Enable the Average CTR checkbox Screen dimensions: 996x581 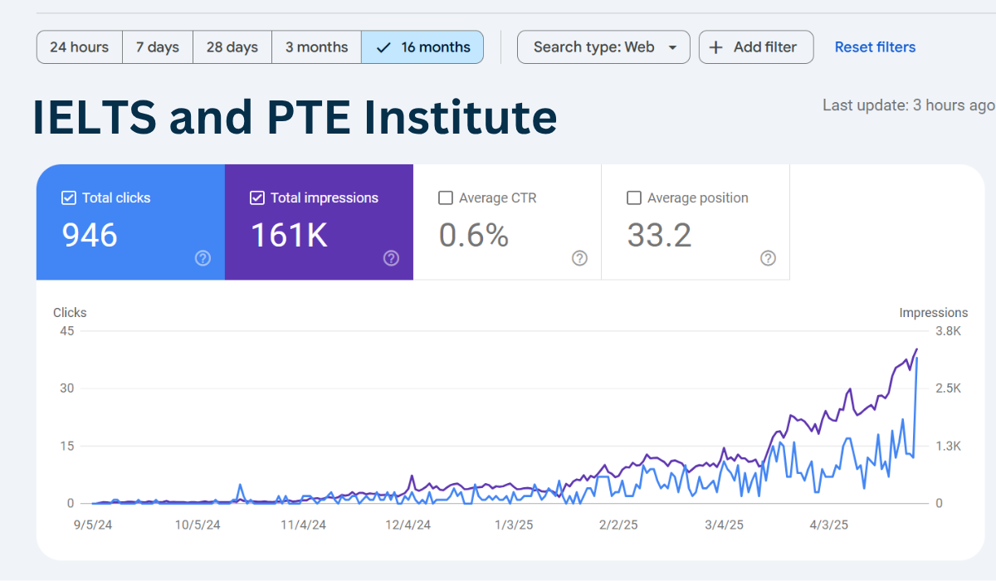[x=446, y=198]
